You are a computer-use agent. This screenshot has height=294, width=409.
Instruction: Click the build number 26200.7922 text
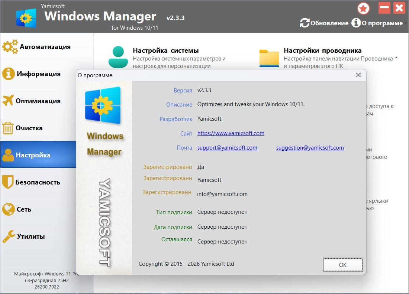coord(47,287)
